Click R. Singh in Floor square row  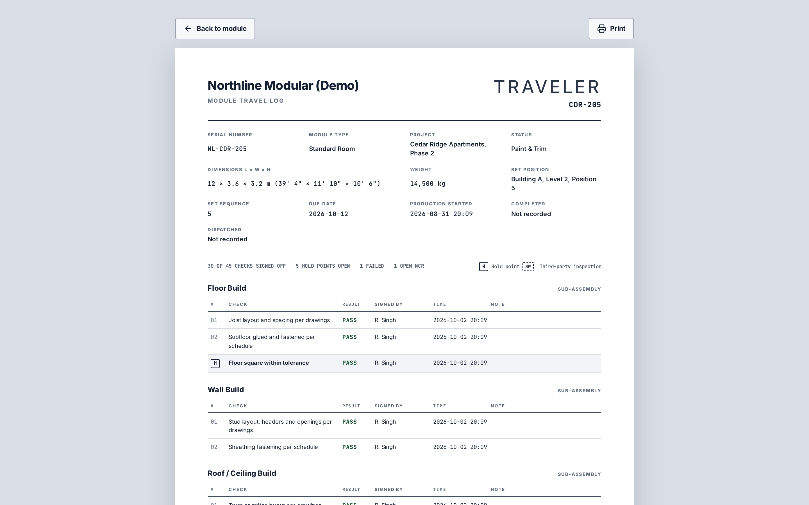point(385,363)
